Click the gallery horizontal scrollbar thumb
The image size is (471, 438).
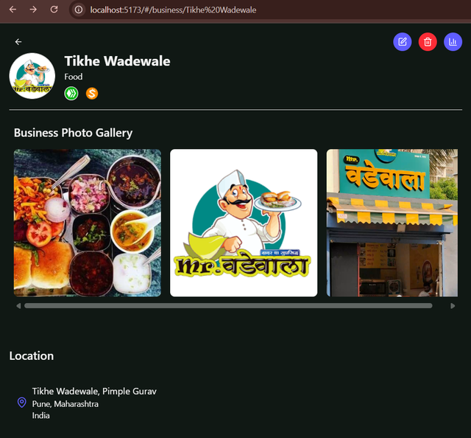[228, 306]
